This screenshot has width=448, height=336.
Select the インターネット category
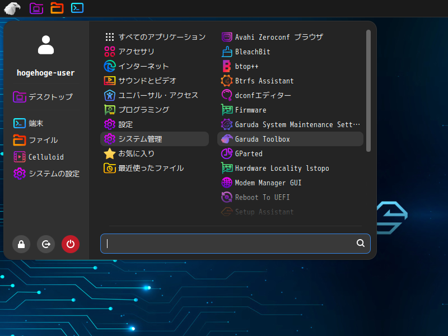[155, 66]
